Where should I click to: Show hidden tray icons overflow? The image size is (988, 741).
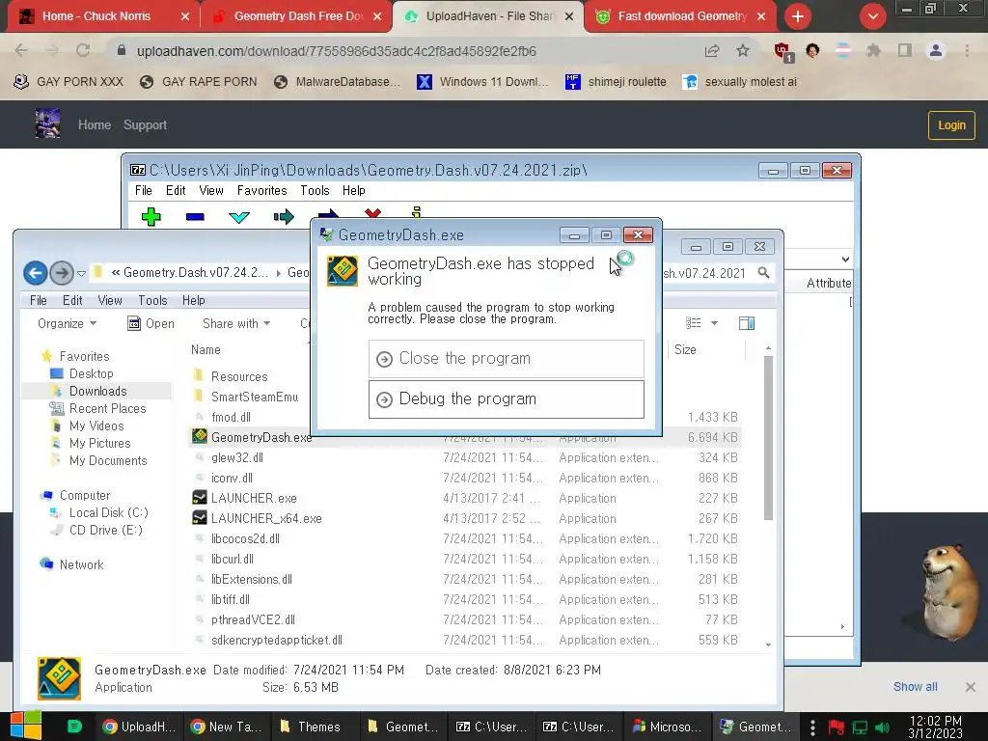click(x=812, y=727)
